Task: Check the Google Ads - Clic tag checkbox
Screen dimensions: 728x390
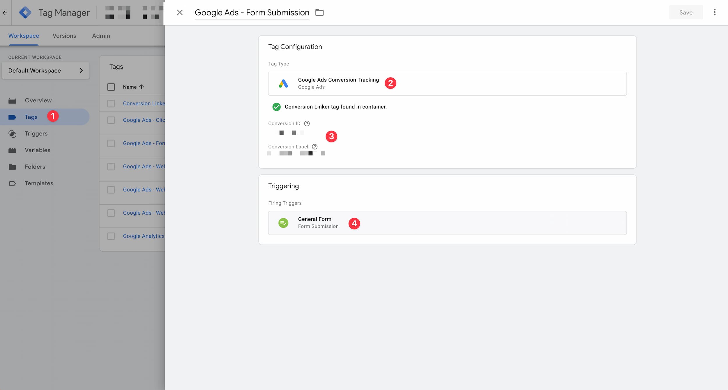Action: click(111, 120)
